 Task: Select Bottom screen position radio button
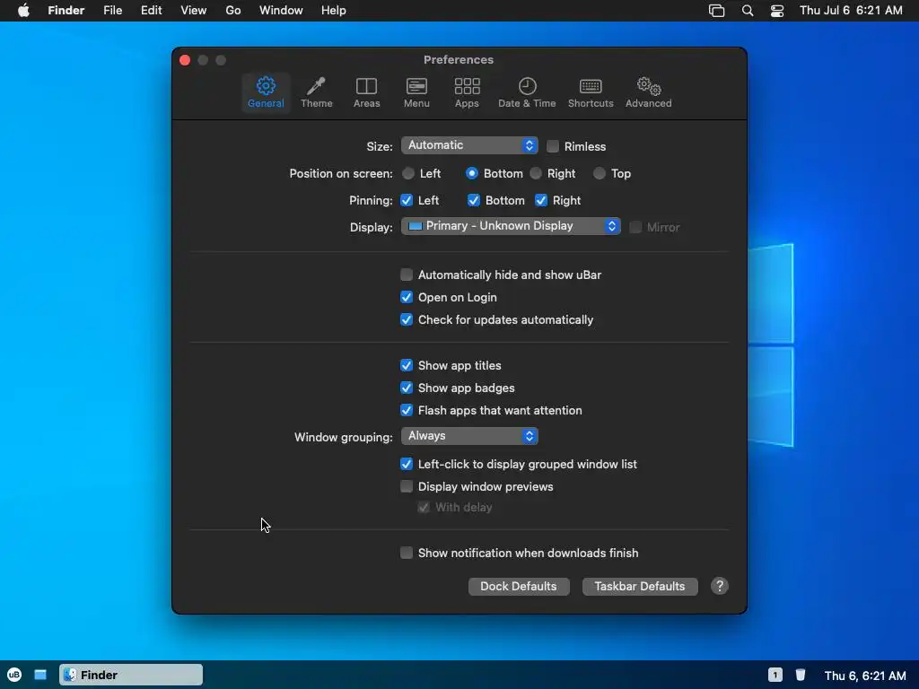point(472,173)
